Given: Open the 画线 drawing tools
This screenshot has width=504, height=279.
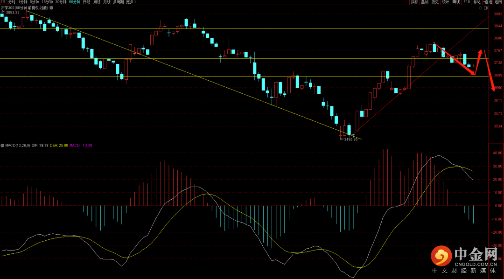Looking at the screenshot, I should (456, 2).
